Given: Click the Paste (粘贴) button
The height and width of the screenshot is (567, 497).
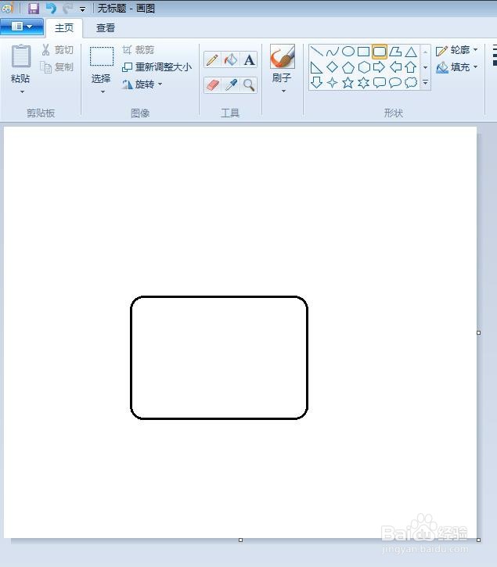Looking at the screenshot, I should pos(20,64).
